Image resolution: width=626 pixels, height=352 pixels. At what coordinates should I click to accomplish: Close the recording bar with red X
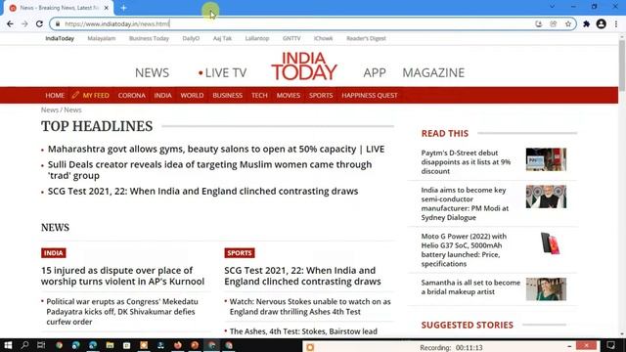point(587,345)
